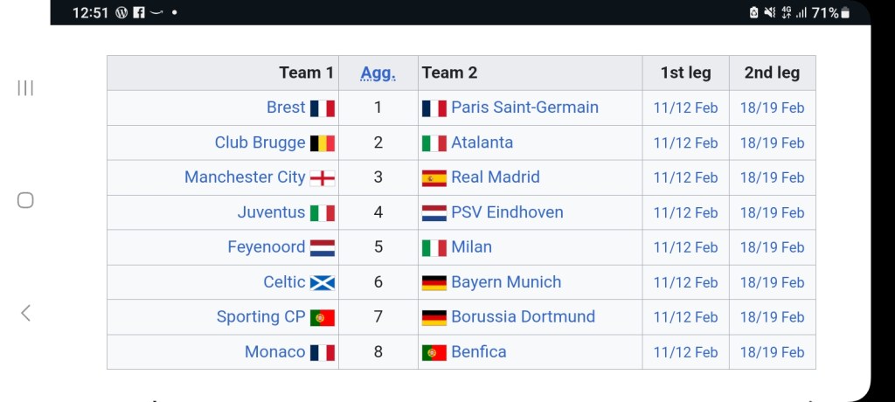This screenshot has width=895, height=402.
Task: Follow the Juventus team link
Action: pos(271,212)
